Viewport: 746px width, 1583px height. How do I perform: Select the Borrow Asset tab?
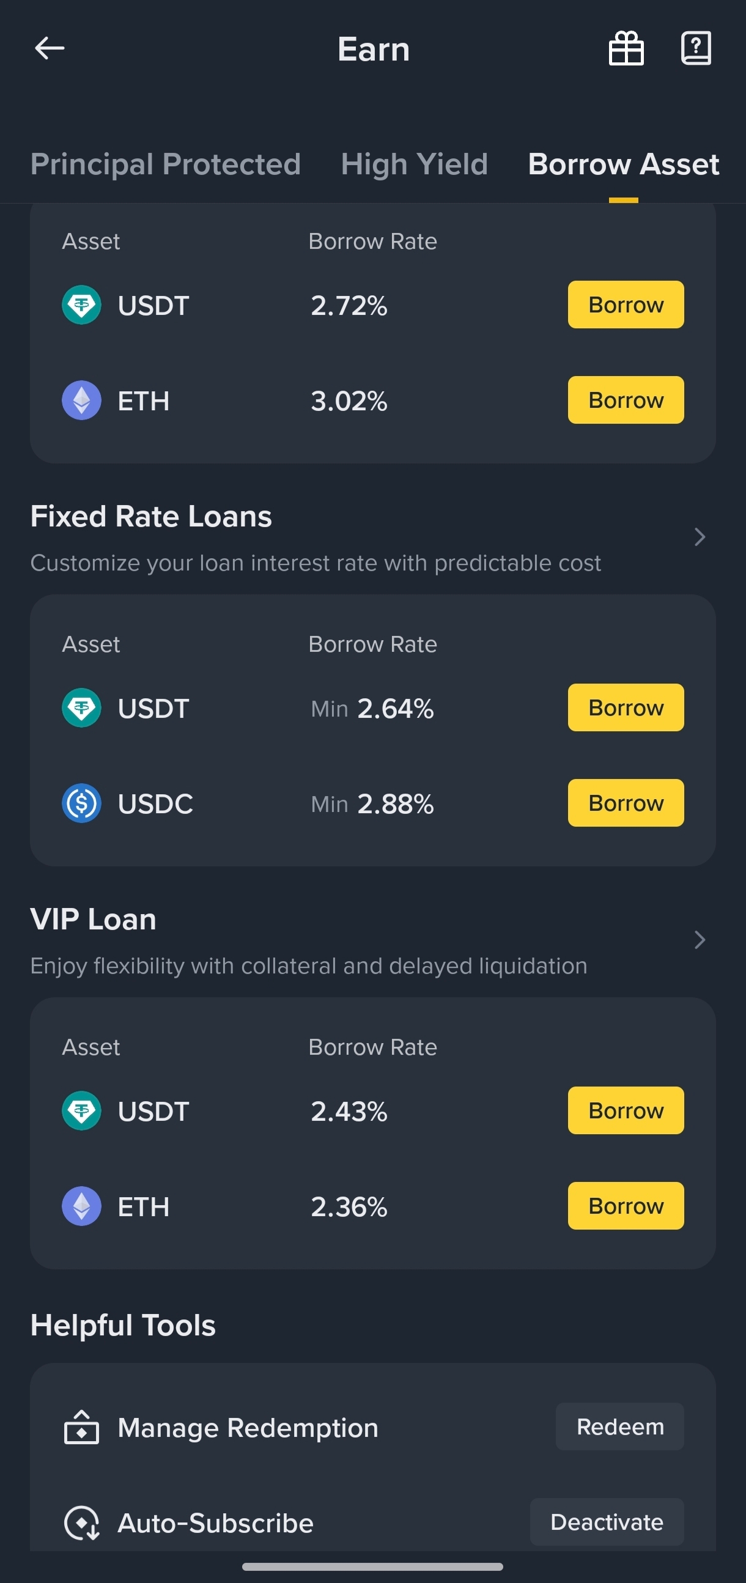tap(623, 164)
